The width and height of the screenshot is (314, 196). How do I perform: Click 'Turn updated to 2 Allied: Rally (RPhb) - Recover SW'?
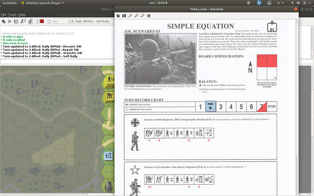[x=41, y=46]
